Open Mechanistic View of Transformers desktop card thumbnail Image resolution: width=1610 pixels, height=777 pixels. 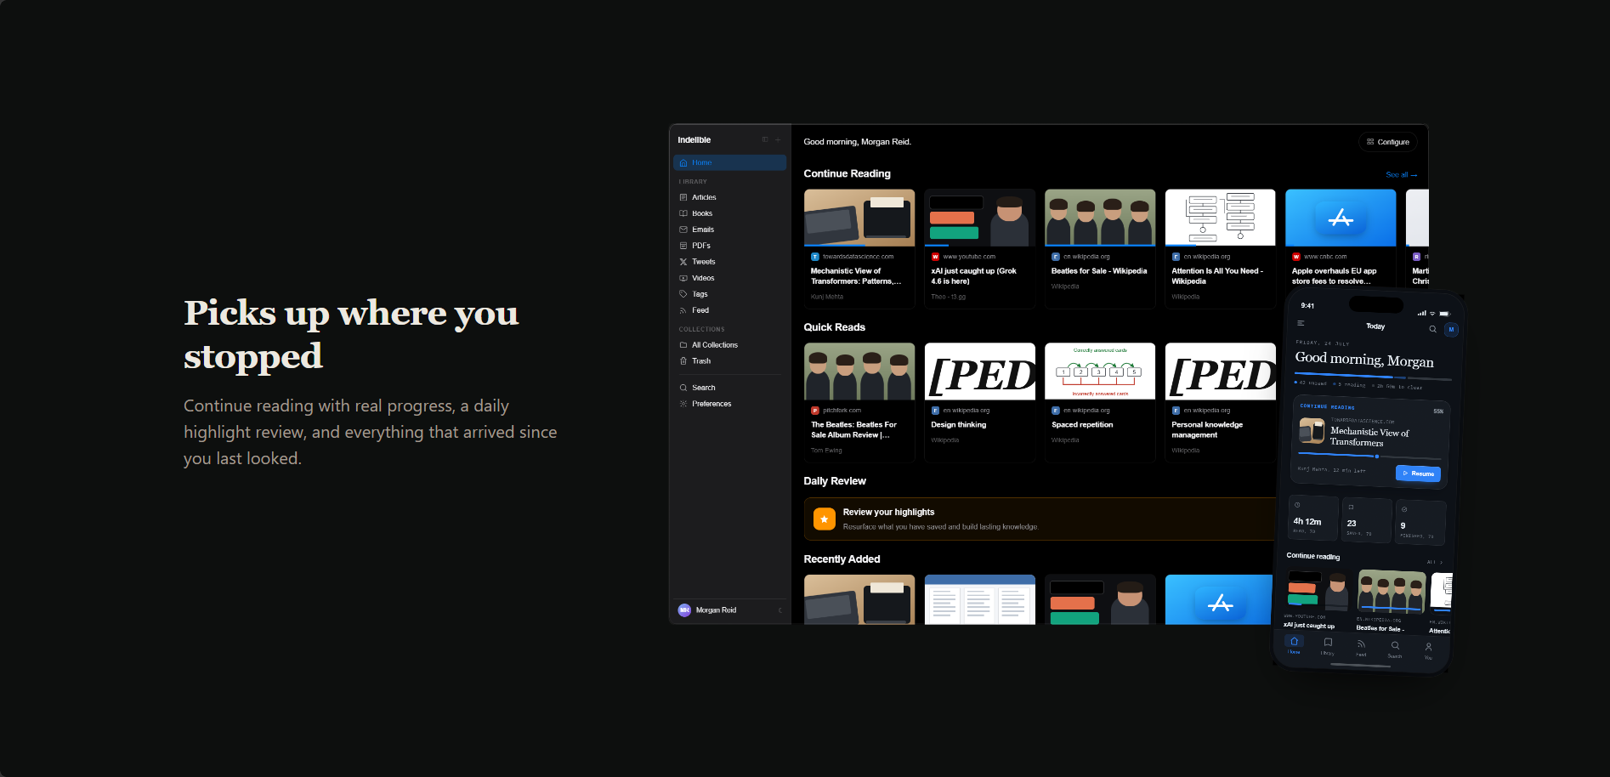tap(859, 218)
